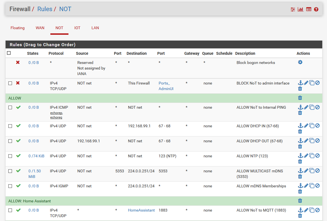
Task: Open the firewall status graph icon
Action: 300,9
